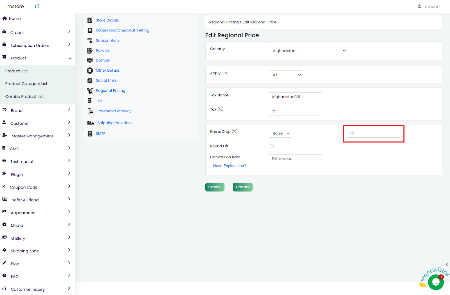The width and height of the screenshot is (450, 295).
Task: Open the Apply On dropdown
Action: (285, 75)
